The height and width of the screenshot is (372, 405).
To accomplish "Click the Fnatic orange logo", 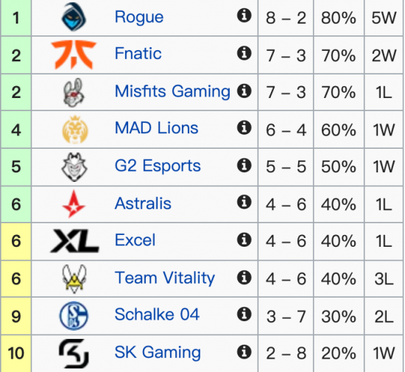I will 74,55.
